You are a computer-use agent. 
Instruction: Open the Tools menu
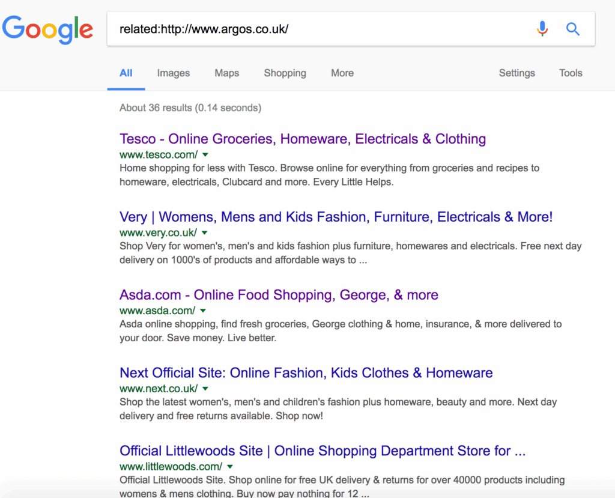coord(570,73)
